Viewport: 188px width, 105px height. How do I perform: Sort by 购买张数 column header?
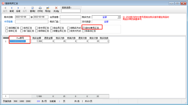point(104,38)
